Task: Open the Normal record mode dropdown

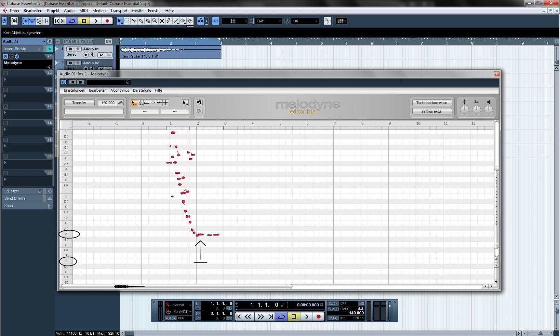Action: (x=178, y=305)
